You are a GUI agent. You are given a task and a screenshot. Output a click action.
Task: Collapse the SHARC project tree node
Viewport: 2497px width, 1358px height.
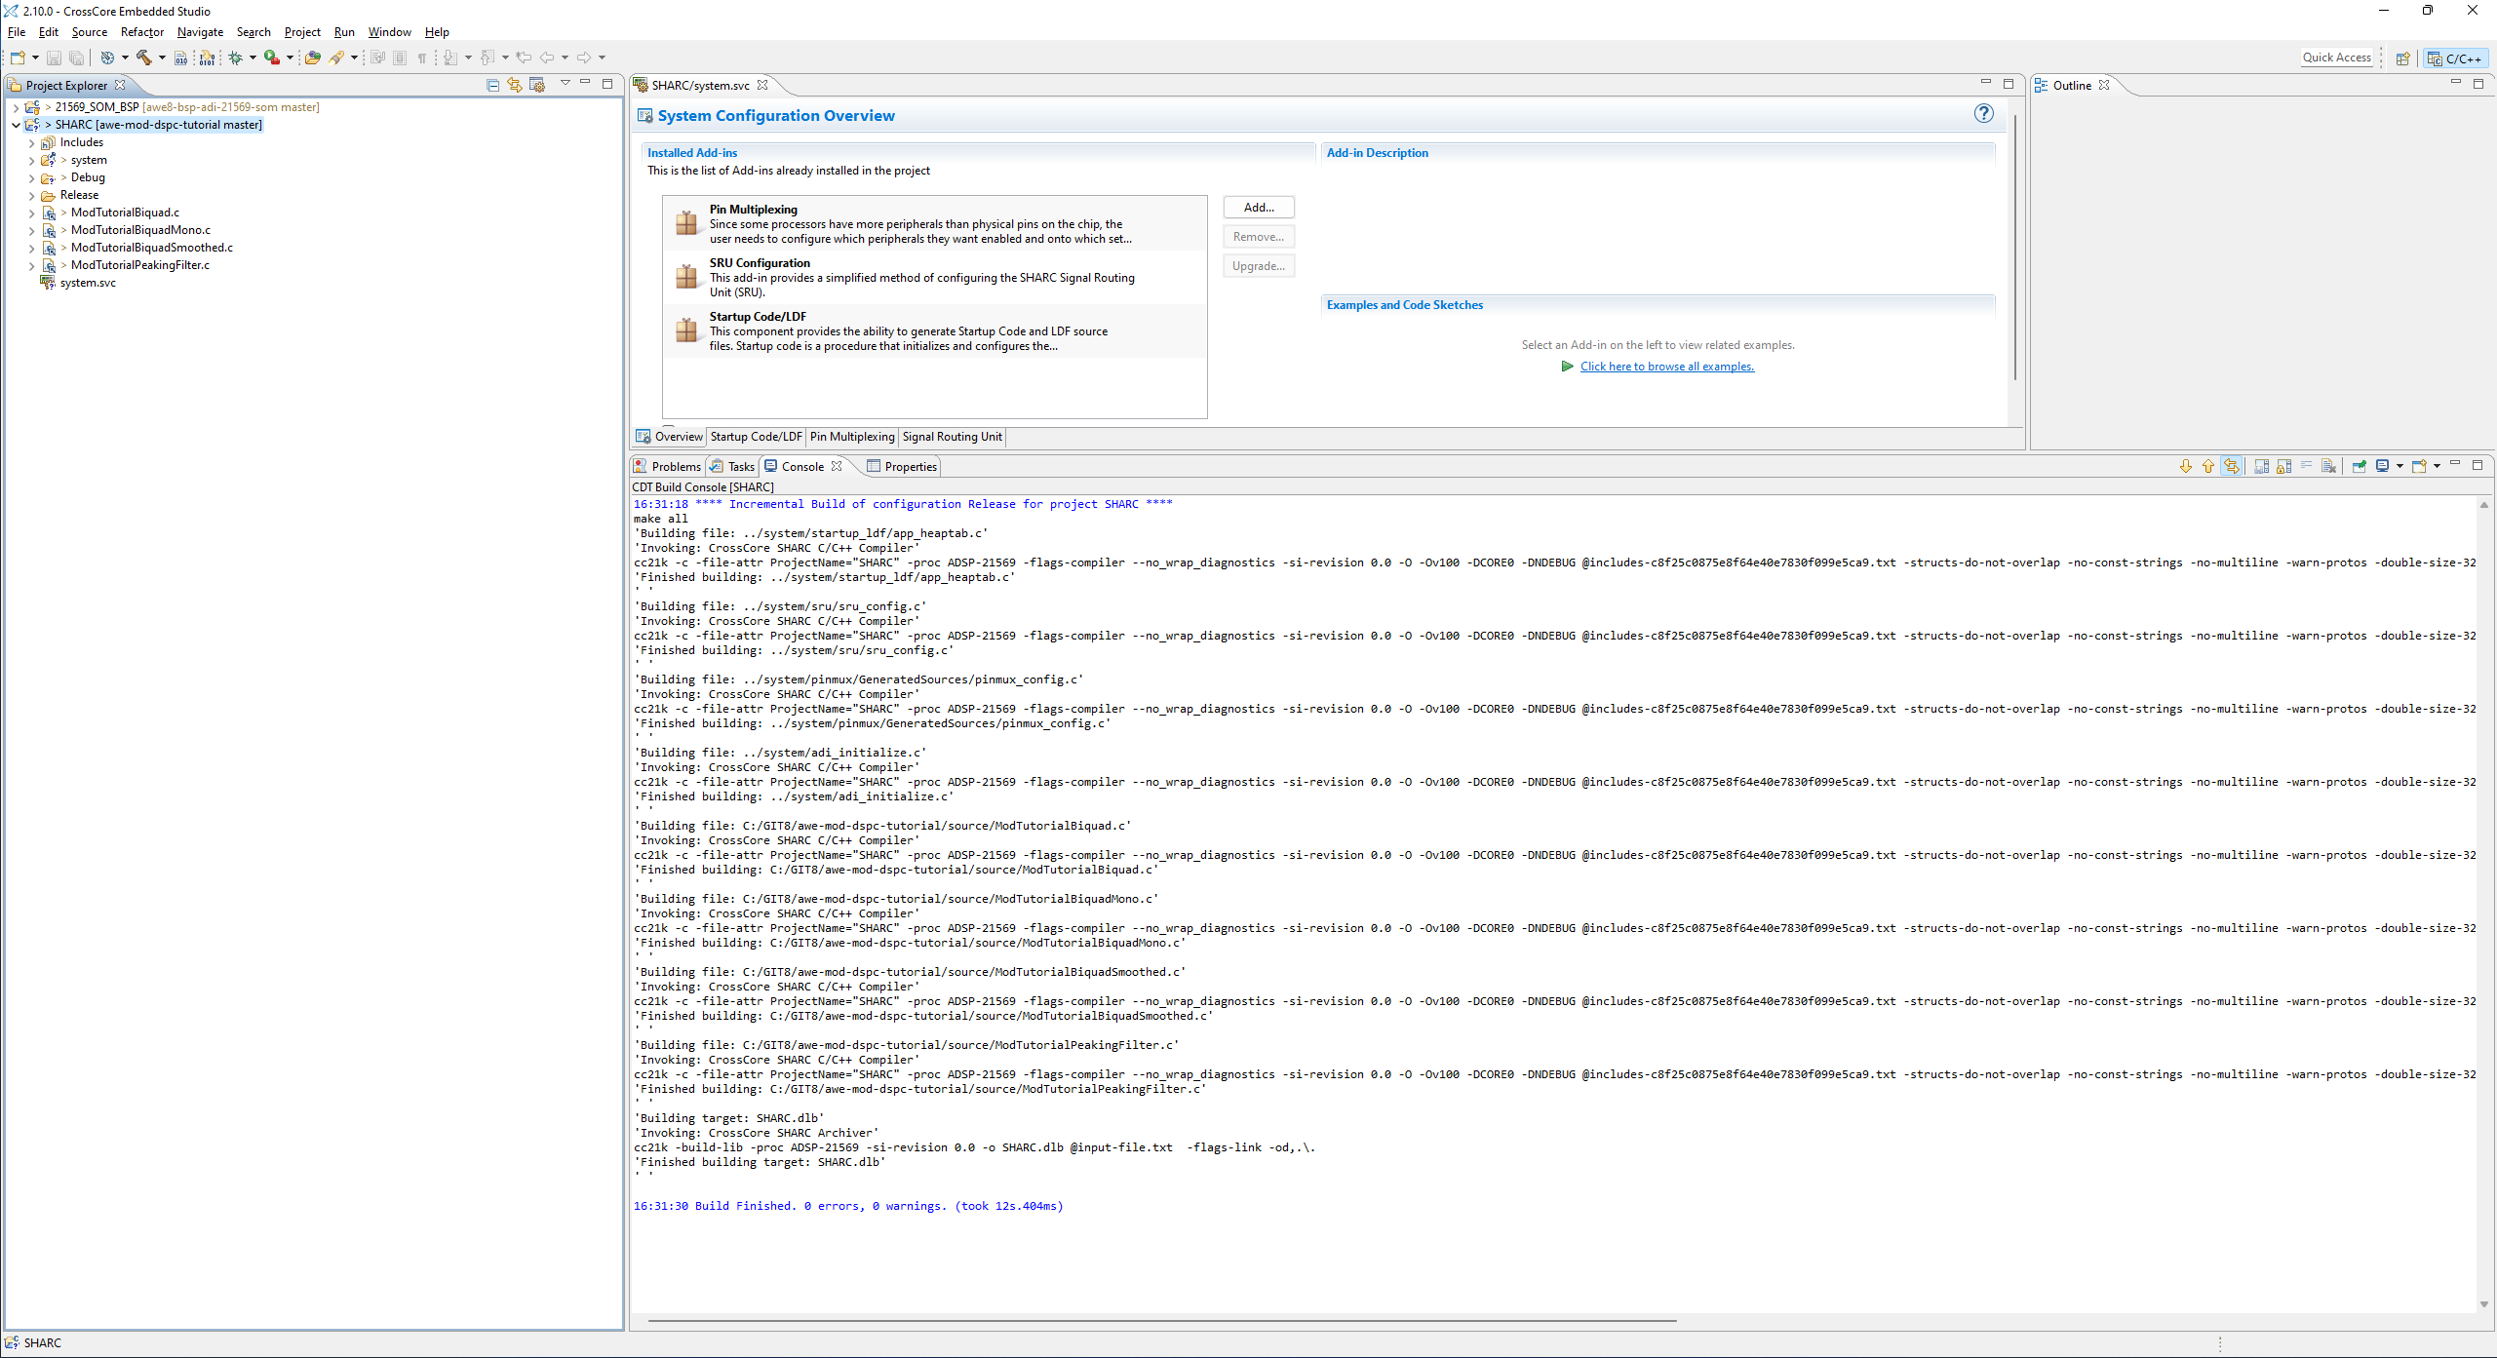coord(16,125)
